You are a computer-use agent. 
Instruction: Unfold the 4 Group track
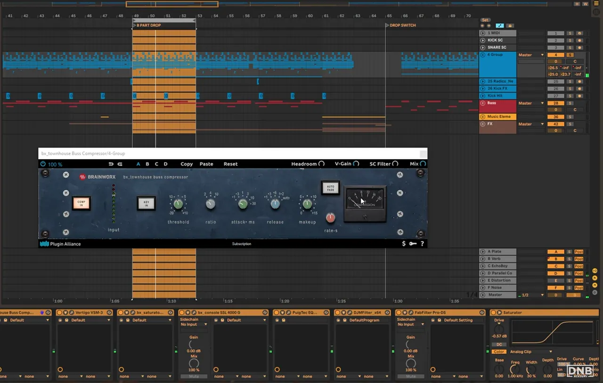(483, 55)
